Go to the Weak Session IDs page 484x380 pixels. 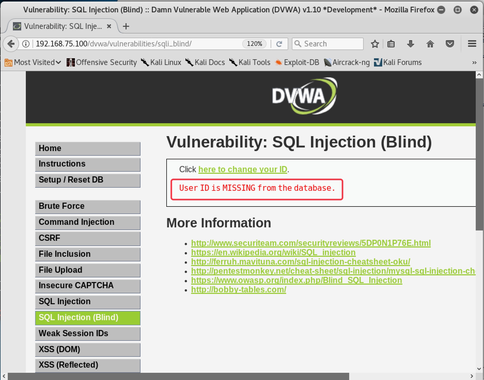[x=88, y=334]
